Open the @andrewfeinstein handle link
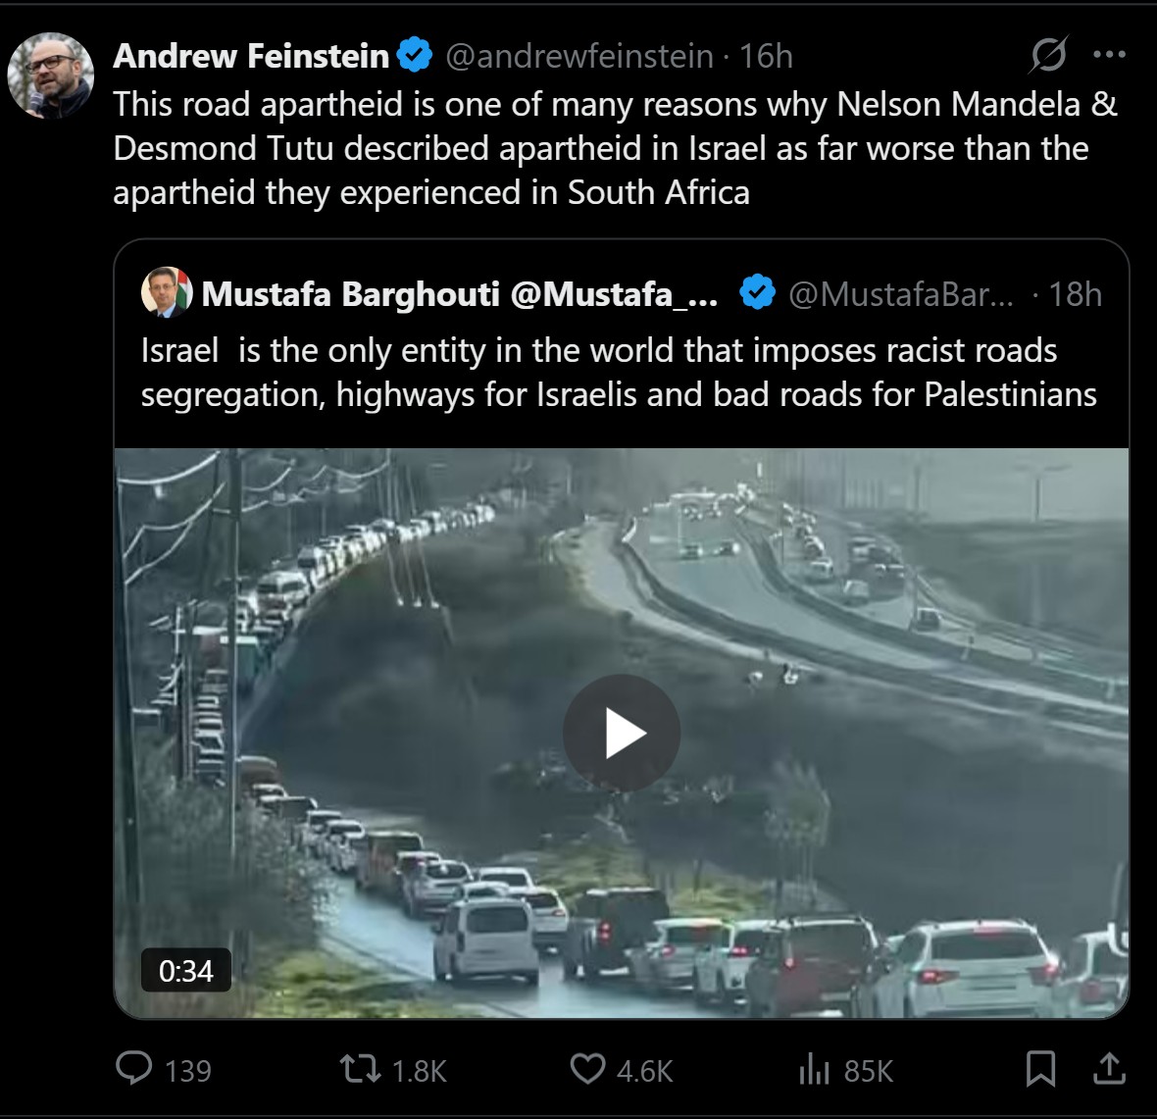This screenshot has height=1119, width=1157. click(x=579, y=56)
